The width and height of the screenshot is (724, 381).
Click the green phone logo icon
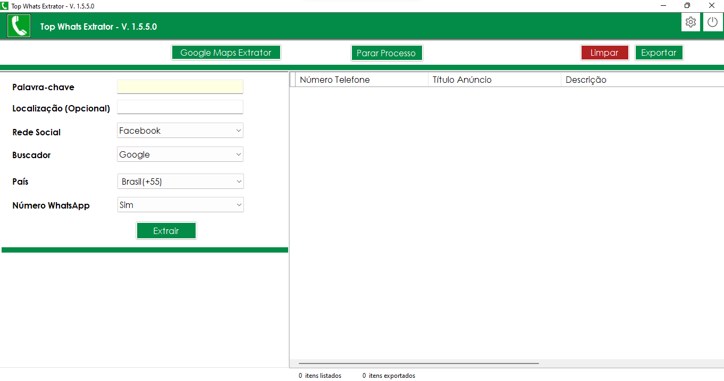point(19,26)
